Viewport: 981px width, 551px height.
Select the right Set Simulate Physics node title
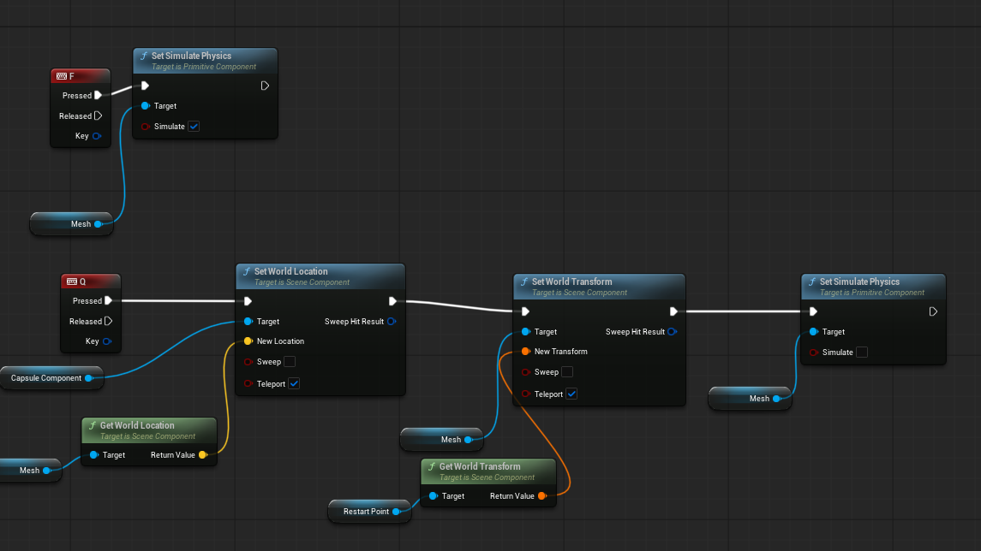pyautogui.click(x=859, y=281)
